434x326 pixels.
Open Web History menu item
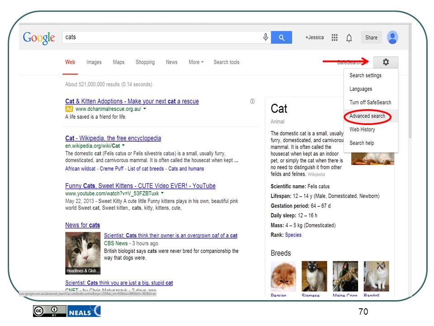(371, 129)
